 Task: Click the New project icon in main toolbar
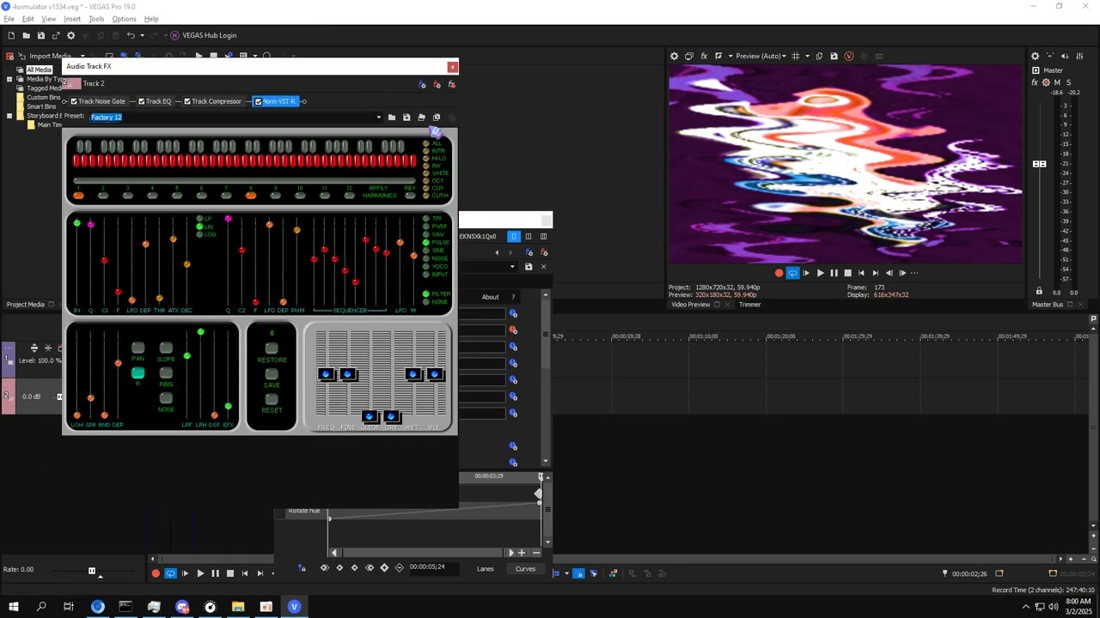pyautogui.click(x=11, y=35)
